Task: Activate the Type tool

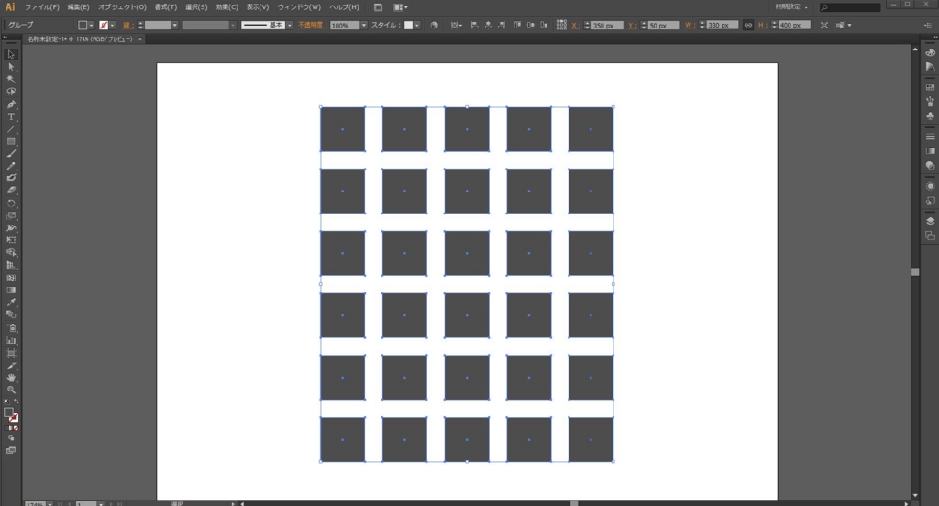Action: pyautogui.click(x=11, y=116)
